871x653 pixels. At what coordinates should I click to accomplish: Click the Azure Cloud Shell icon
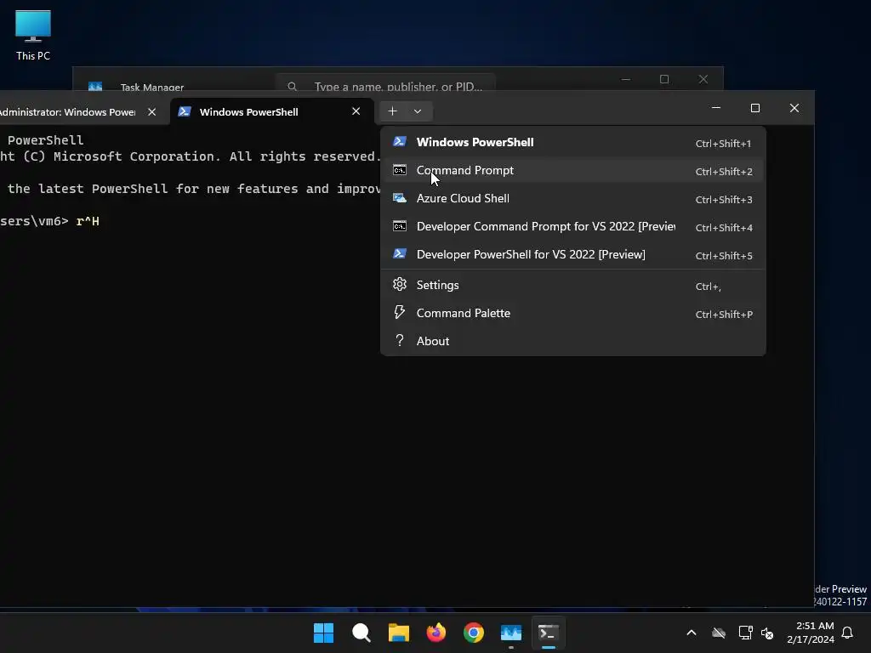pyautogui.click(x=400, y=197)
